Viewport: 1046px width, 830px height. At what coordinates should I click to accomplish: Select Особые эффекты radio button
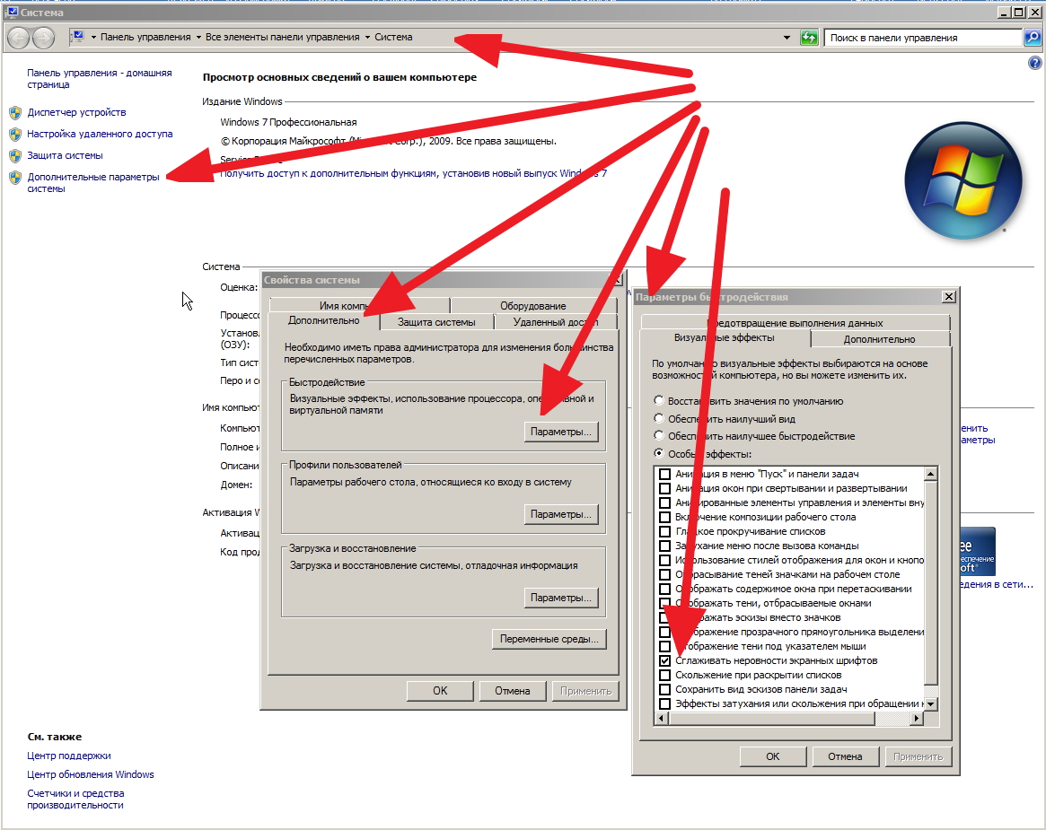[x=659, y=453]
